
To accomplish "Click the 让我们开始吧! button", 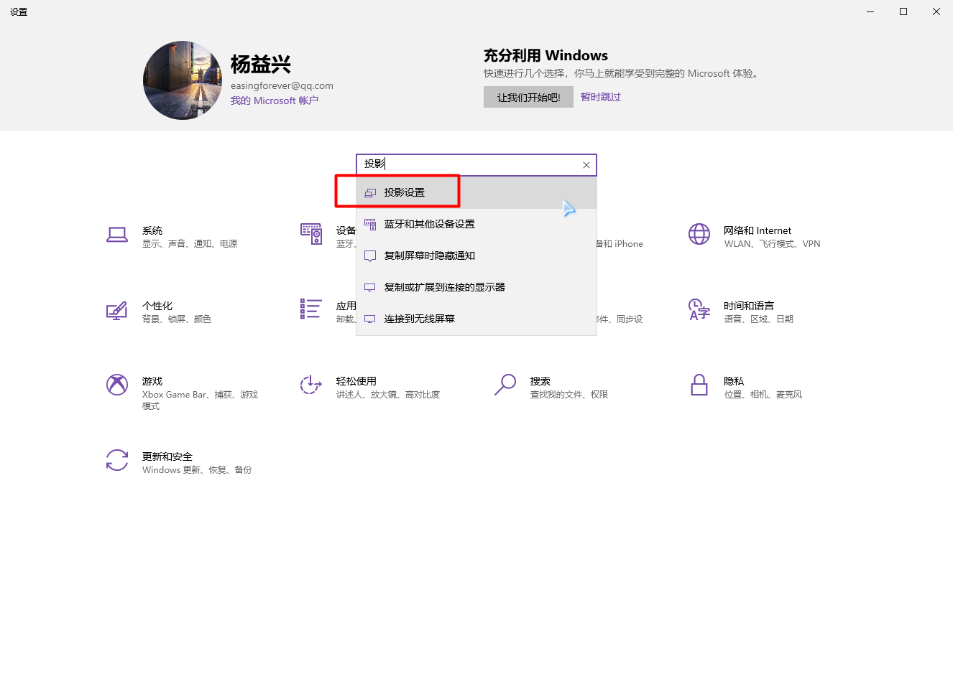I will click(528, 97).
